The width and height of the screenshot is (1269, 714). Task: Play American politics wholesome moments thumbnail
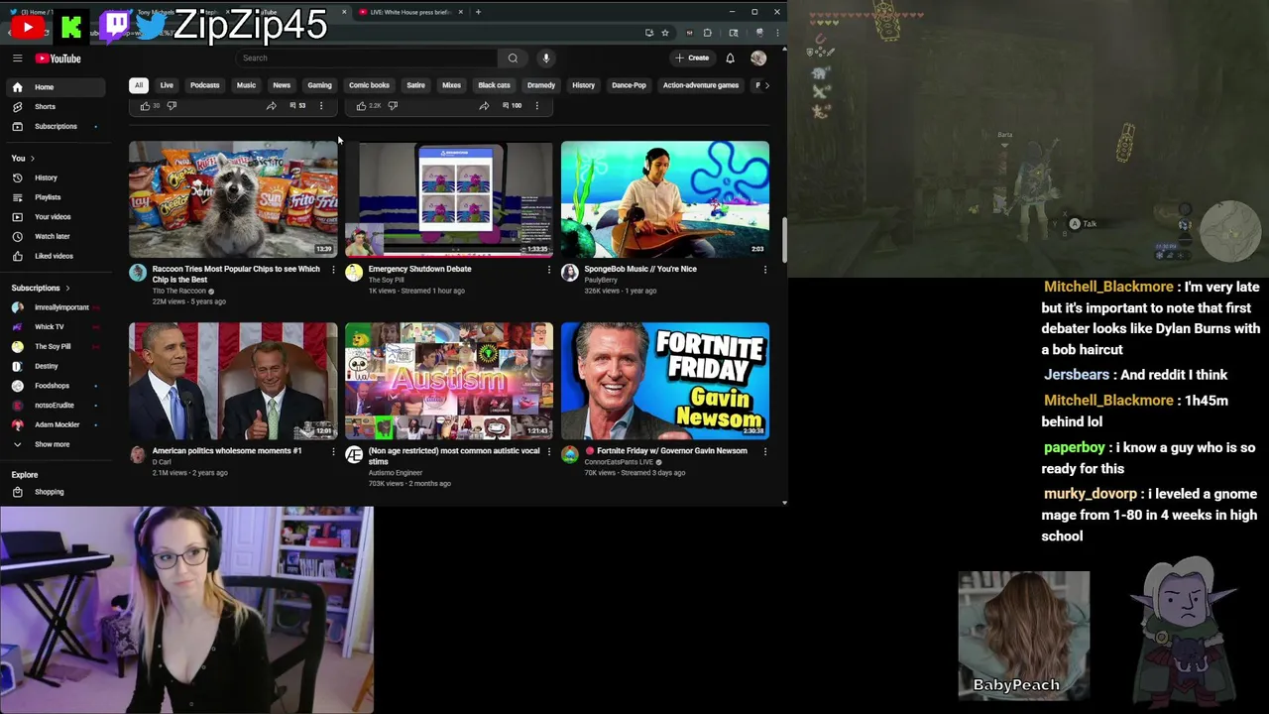pyautogui.click(x=233, y=381)
